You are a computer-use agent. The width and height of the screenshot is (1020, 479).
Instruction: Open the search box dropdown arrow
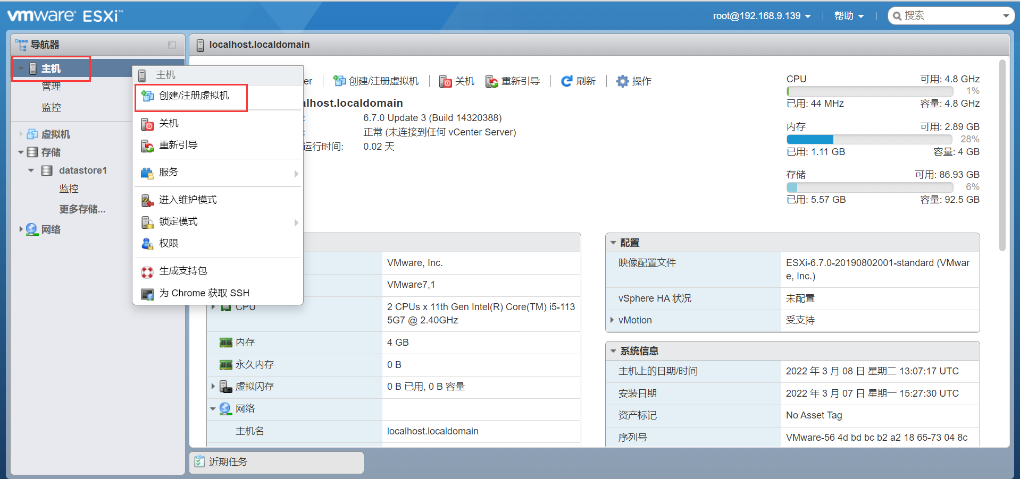point(1006,16)
